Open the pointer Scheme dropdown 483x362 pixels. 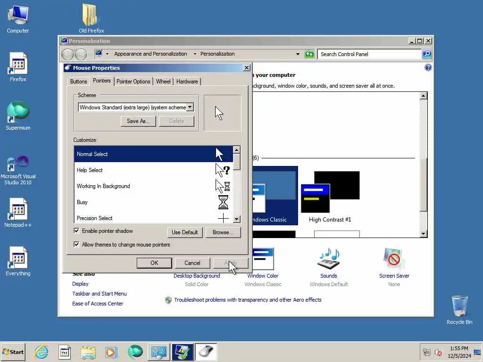pos(190,107)
